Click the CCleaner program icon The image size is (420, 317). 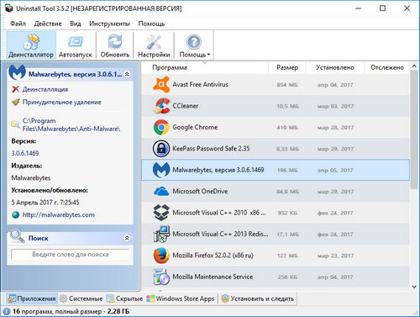point(161,106)
